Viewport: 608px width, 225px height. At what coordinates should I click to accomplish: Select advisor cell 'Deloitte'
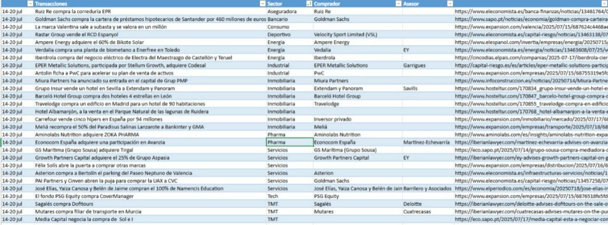click(x=428, y=204)
